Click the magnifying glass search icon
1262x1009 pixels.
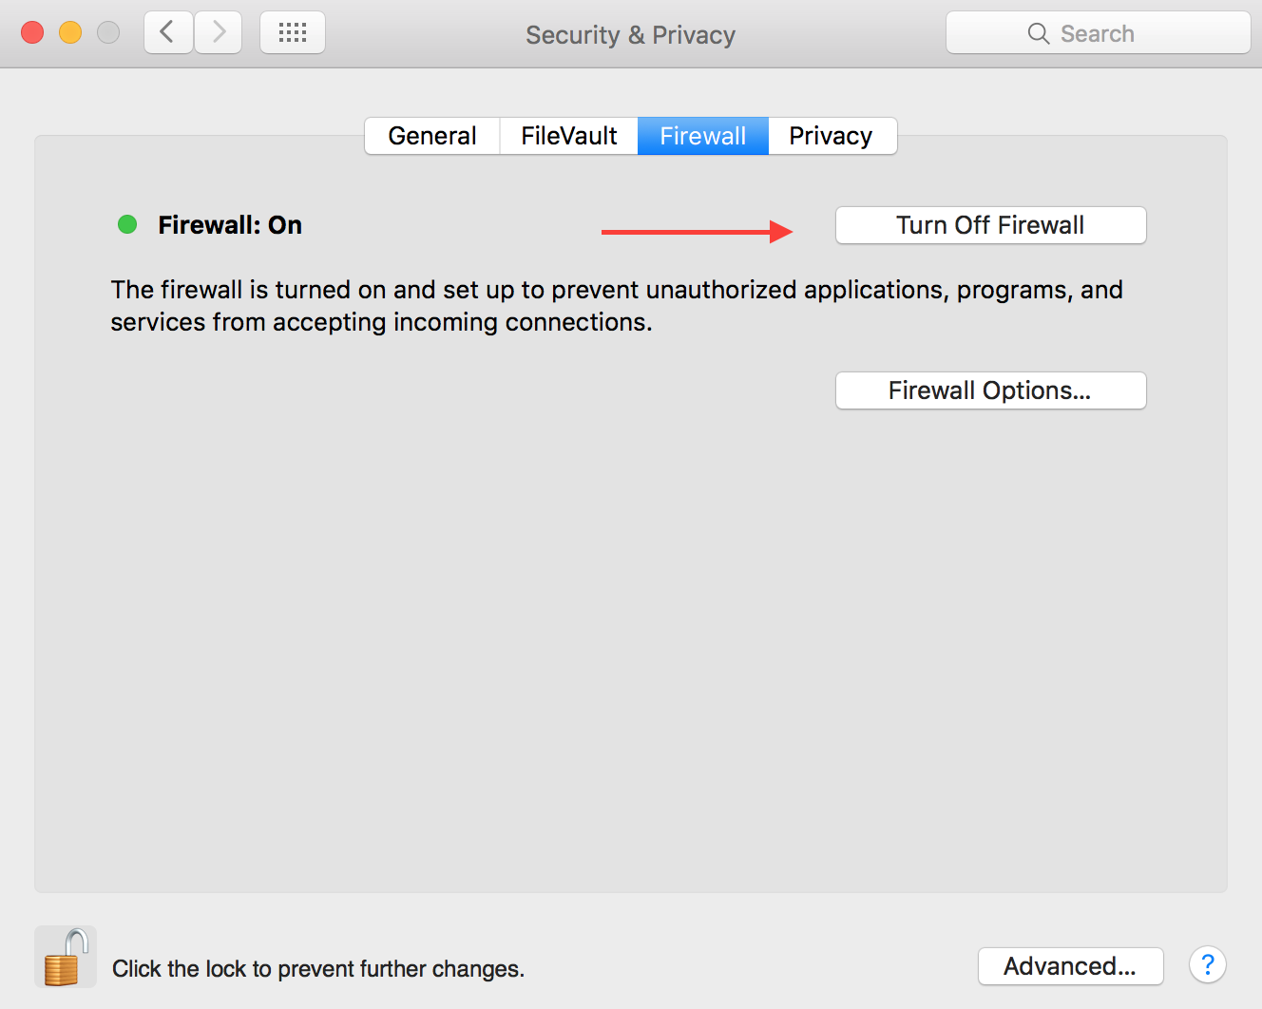(x=1039, y=34)
